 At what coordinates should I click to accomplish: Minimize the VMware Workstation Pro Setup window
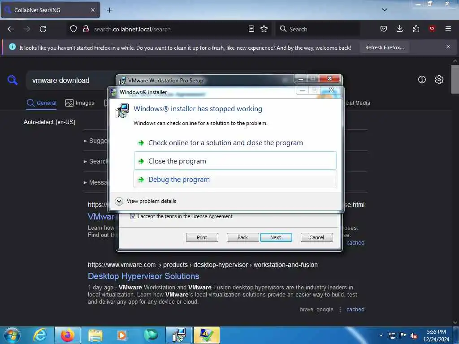coord(300,79)
